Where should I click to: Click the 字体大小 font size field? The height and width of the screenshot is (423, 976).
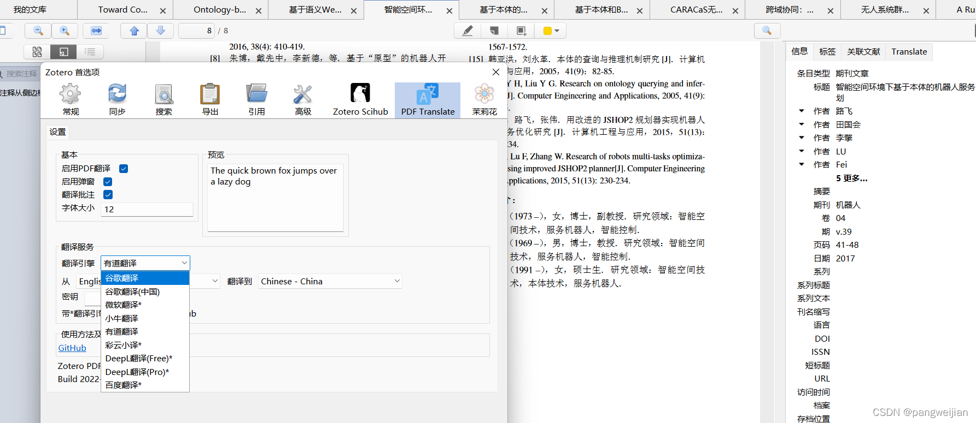pyautogui.click(x=147, y=209)
